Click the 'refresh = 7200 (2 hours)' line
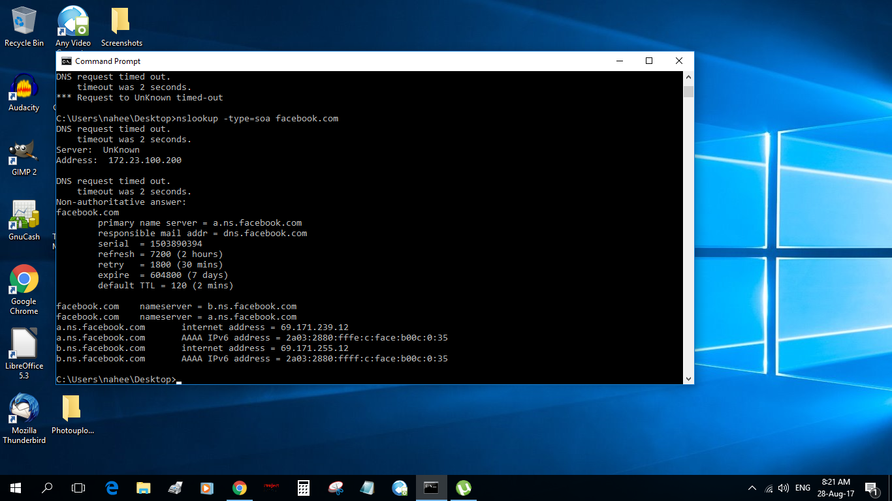Viewport: 892px width, 501px height. (161, 254)
